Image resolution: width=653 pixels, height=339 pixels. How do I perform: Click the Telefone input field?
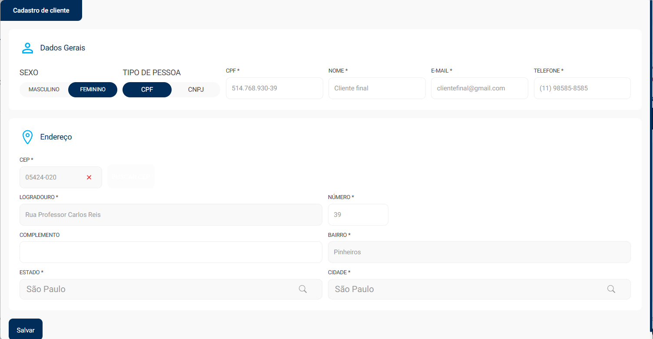(x=582, y=88)
